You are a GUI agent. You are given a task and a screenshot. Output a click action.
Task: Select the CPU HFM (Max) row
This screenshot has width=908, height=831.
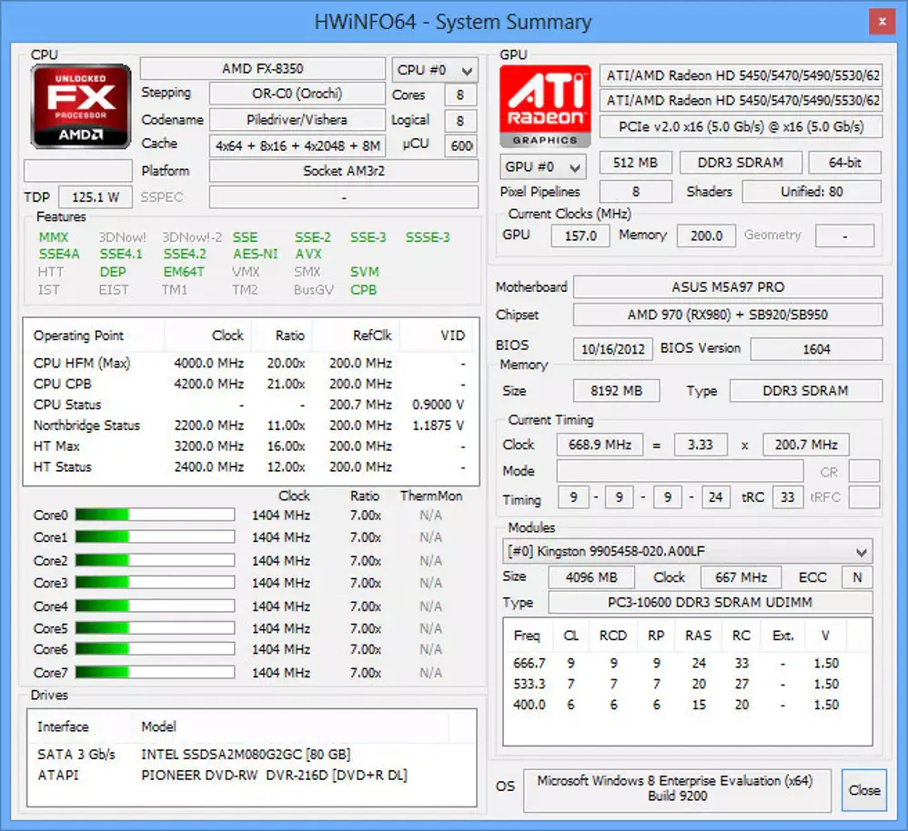pyautogui.click(x=250, y=364)
